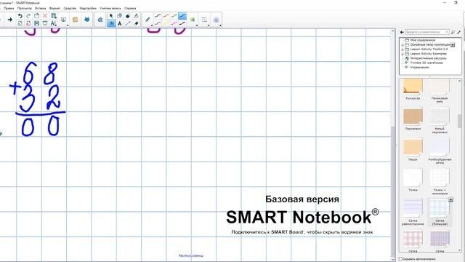Image resolution: width=465 pixels, height=262 pixels.
Task: Open a file with the folder icon
Action: 36,16
